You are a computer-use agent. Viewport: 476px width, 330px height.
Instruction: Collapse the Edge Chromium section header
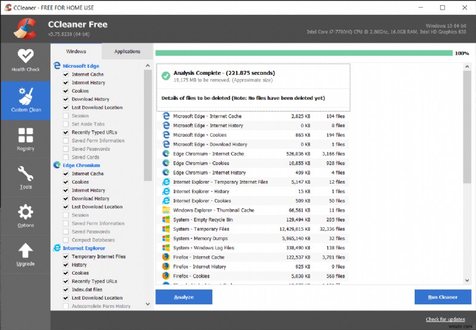point(81,165)
